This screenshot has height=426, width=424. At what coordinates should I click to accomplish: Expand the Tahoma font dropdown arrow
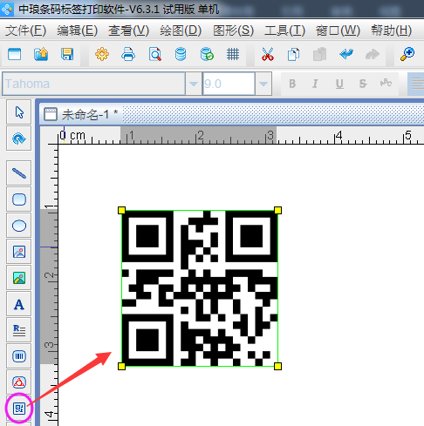coord(194,84)
